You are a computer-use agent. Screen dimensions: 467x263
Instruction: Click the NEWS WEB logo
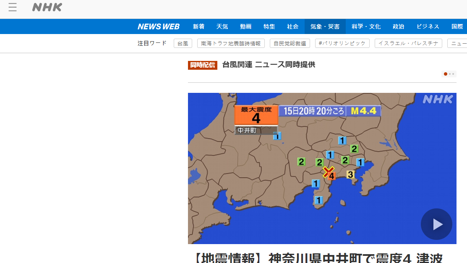tap(158, 26)
